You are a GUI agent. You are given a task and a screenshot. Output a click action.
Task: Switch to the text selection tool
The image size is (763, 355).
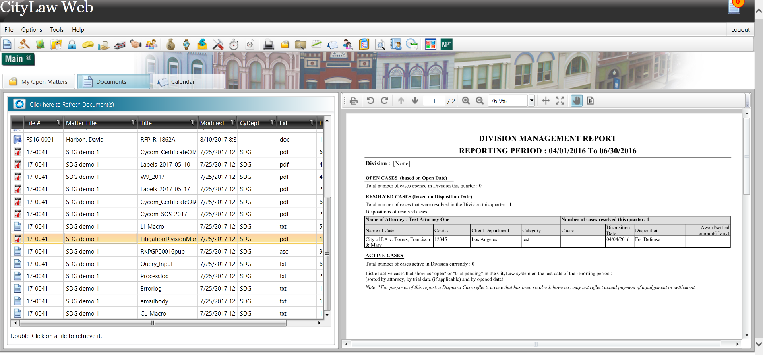590,101
